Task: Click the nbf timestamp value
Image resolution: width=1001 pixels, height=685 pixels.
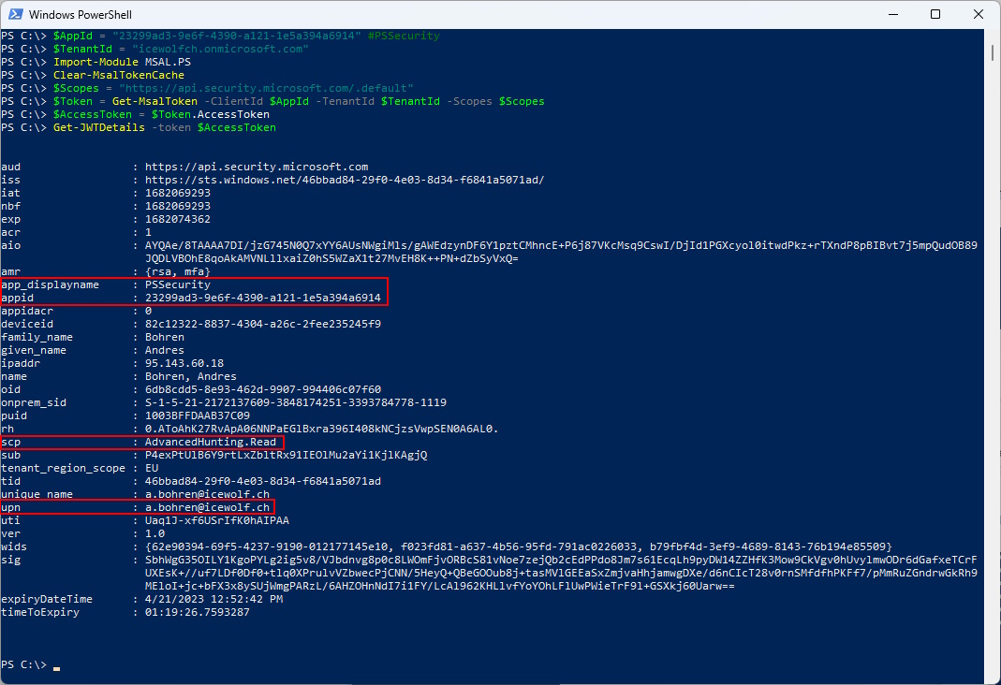Action: pos(178,206)
